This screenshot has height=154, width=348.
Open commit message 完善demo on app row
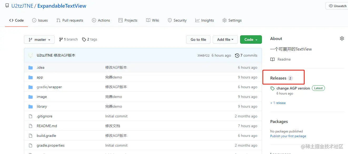click(113, 77)
